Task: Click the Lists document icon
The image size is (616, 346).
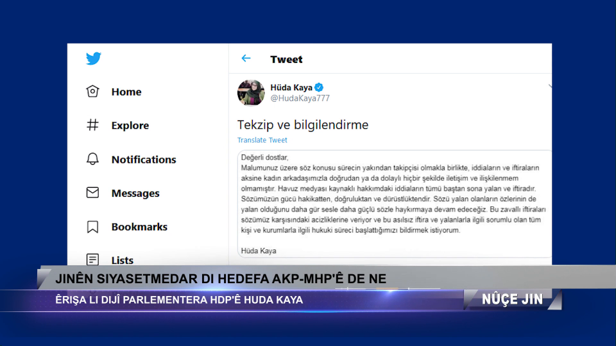Action: point(92,259)
